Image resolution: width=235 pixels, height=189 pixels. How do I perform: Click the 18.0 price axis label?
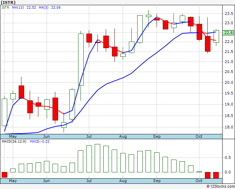(229, 127)
